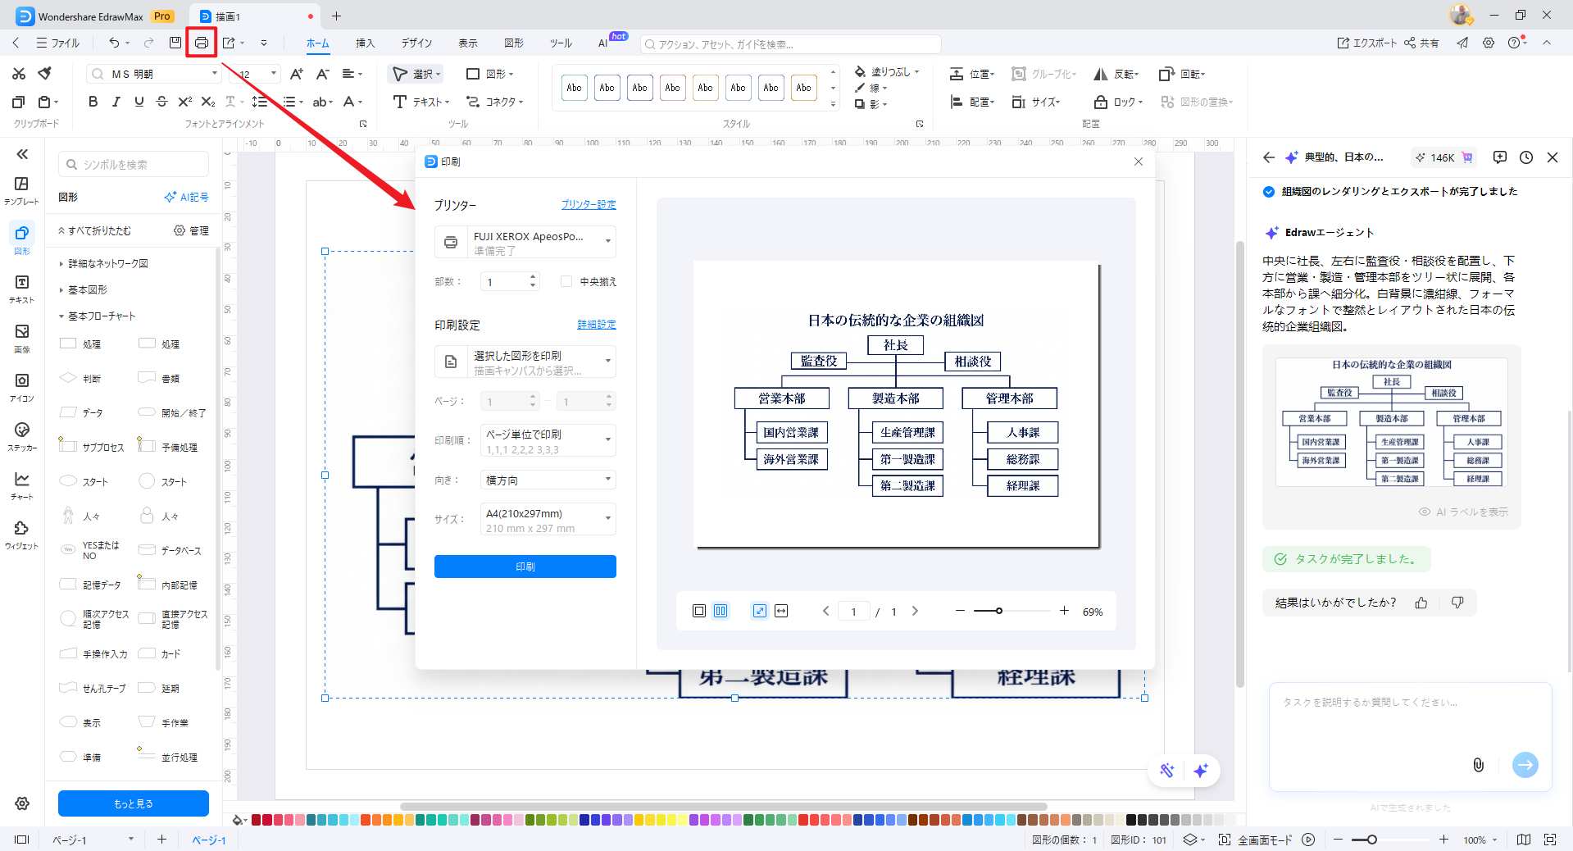Click the attach file paperclip icon
The width and height of the screenshot is (1573, 851).
(1478, 765)
